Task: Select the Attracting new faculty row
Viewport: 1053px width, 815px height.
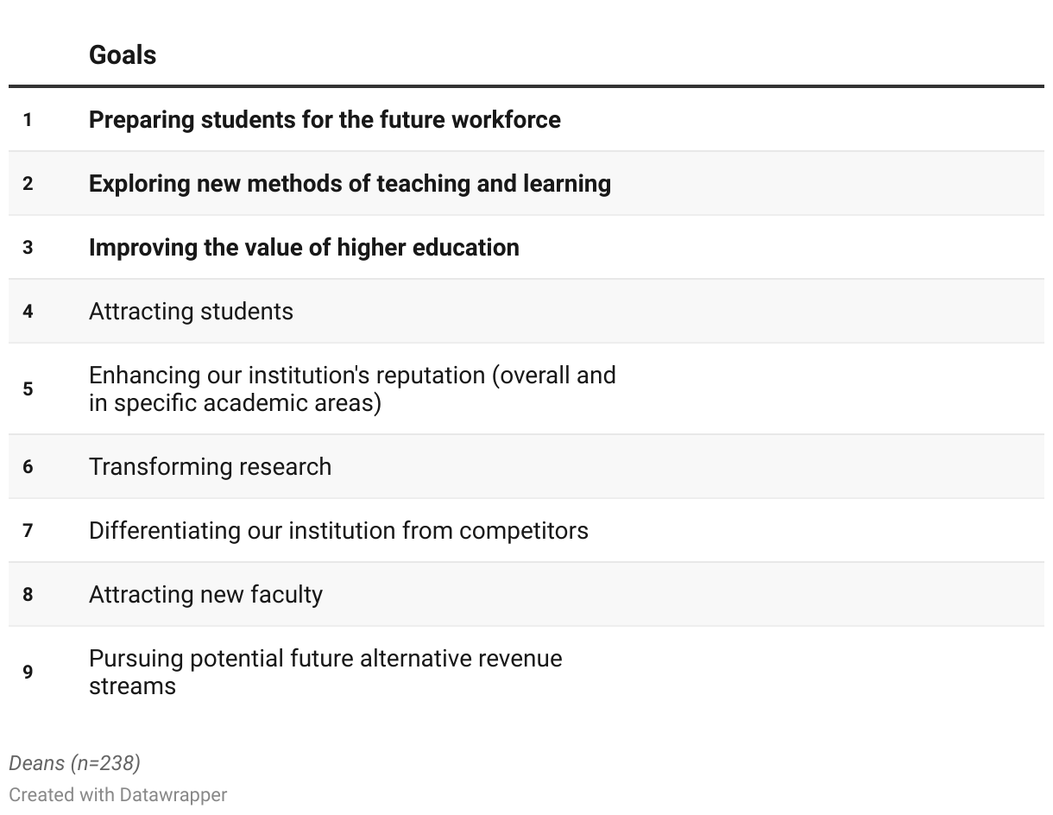Action: [x=526, y=594]
